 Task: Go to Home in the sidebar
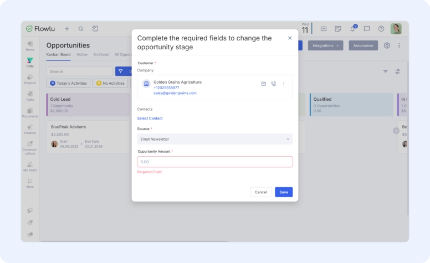coord(30,46)
